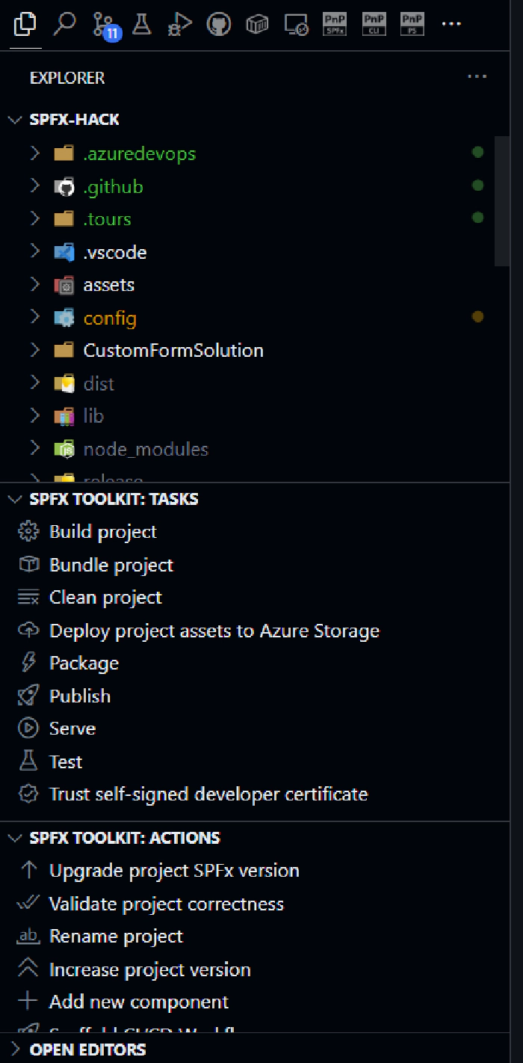The width and height of the screenshot is (523, 1063).
Task: Open Explorer panel more actions menu
Action: coord(477,77)
